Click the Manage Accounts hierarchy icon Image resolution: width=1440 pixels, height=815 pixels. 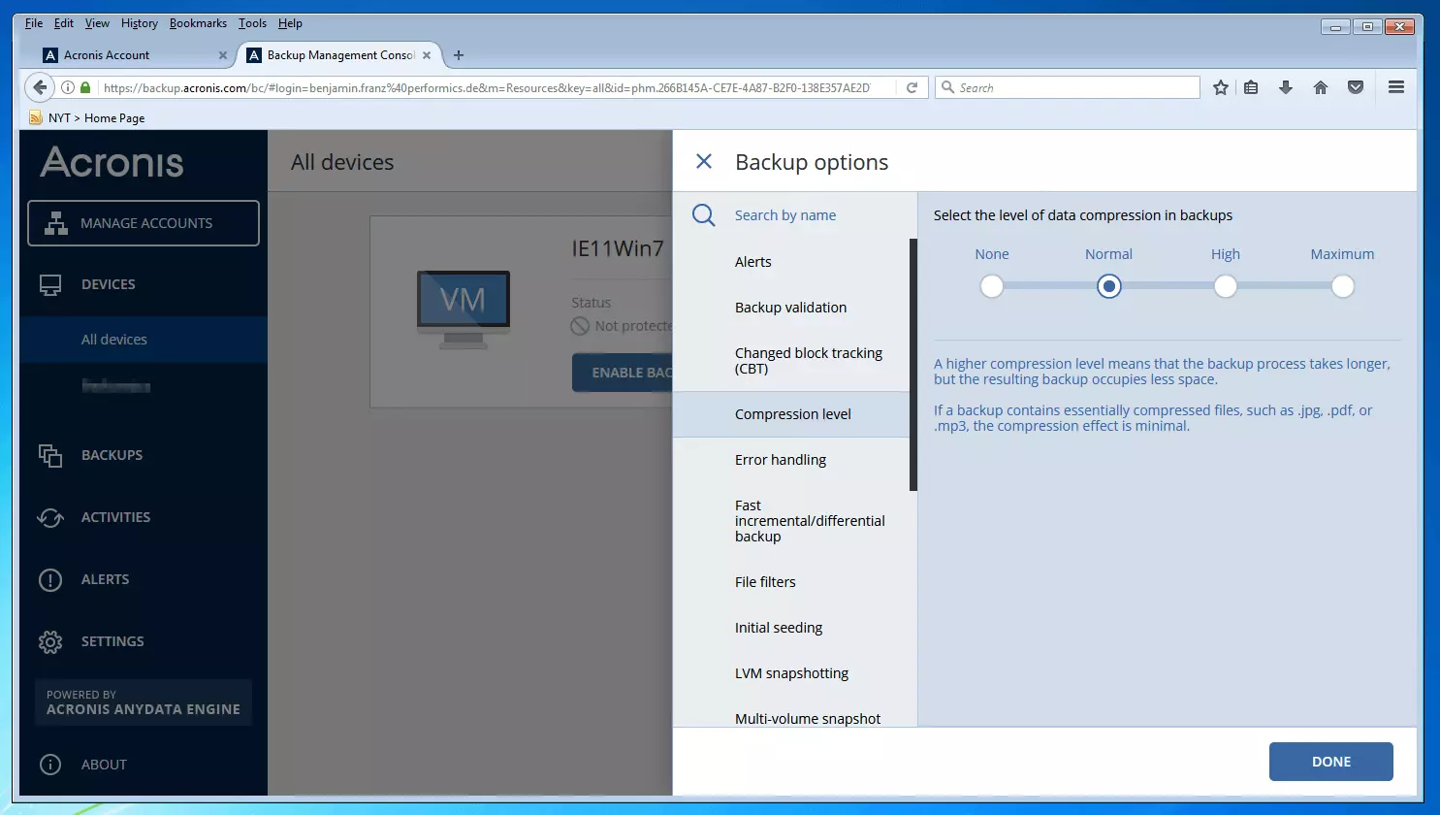(56, 223)
